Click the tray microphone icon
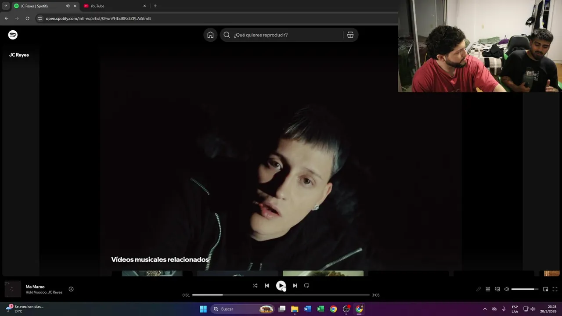The image size is (562, 316). (x=504, y=309)
